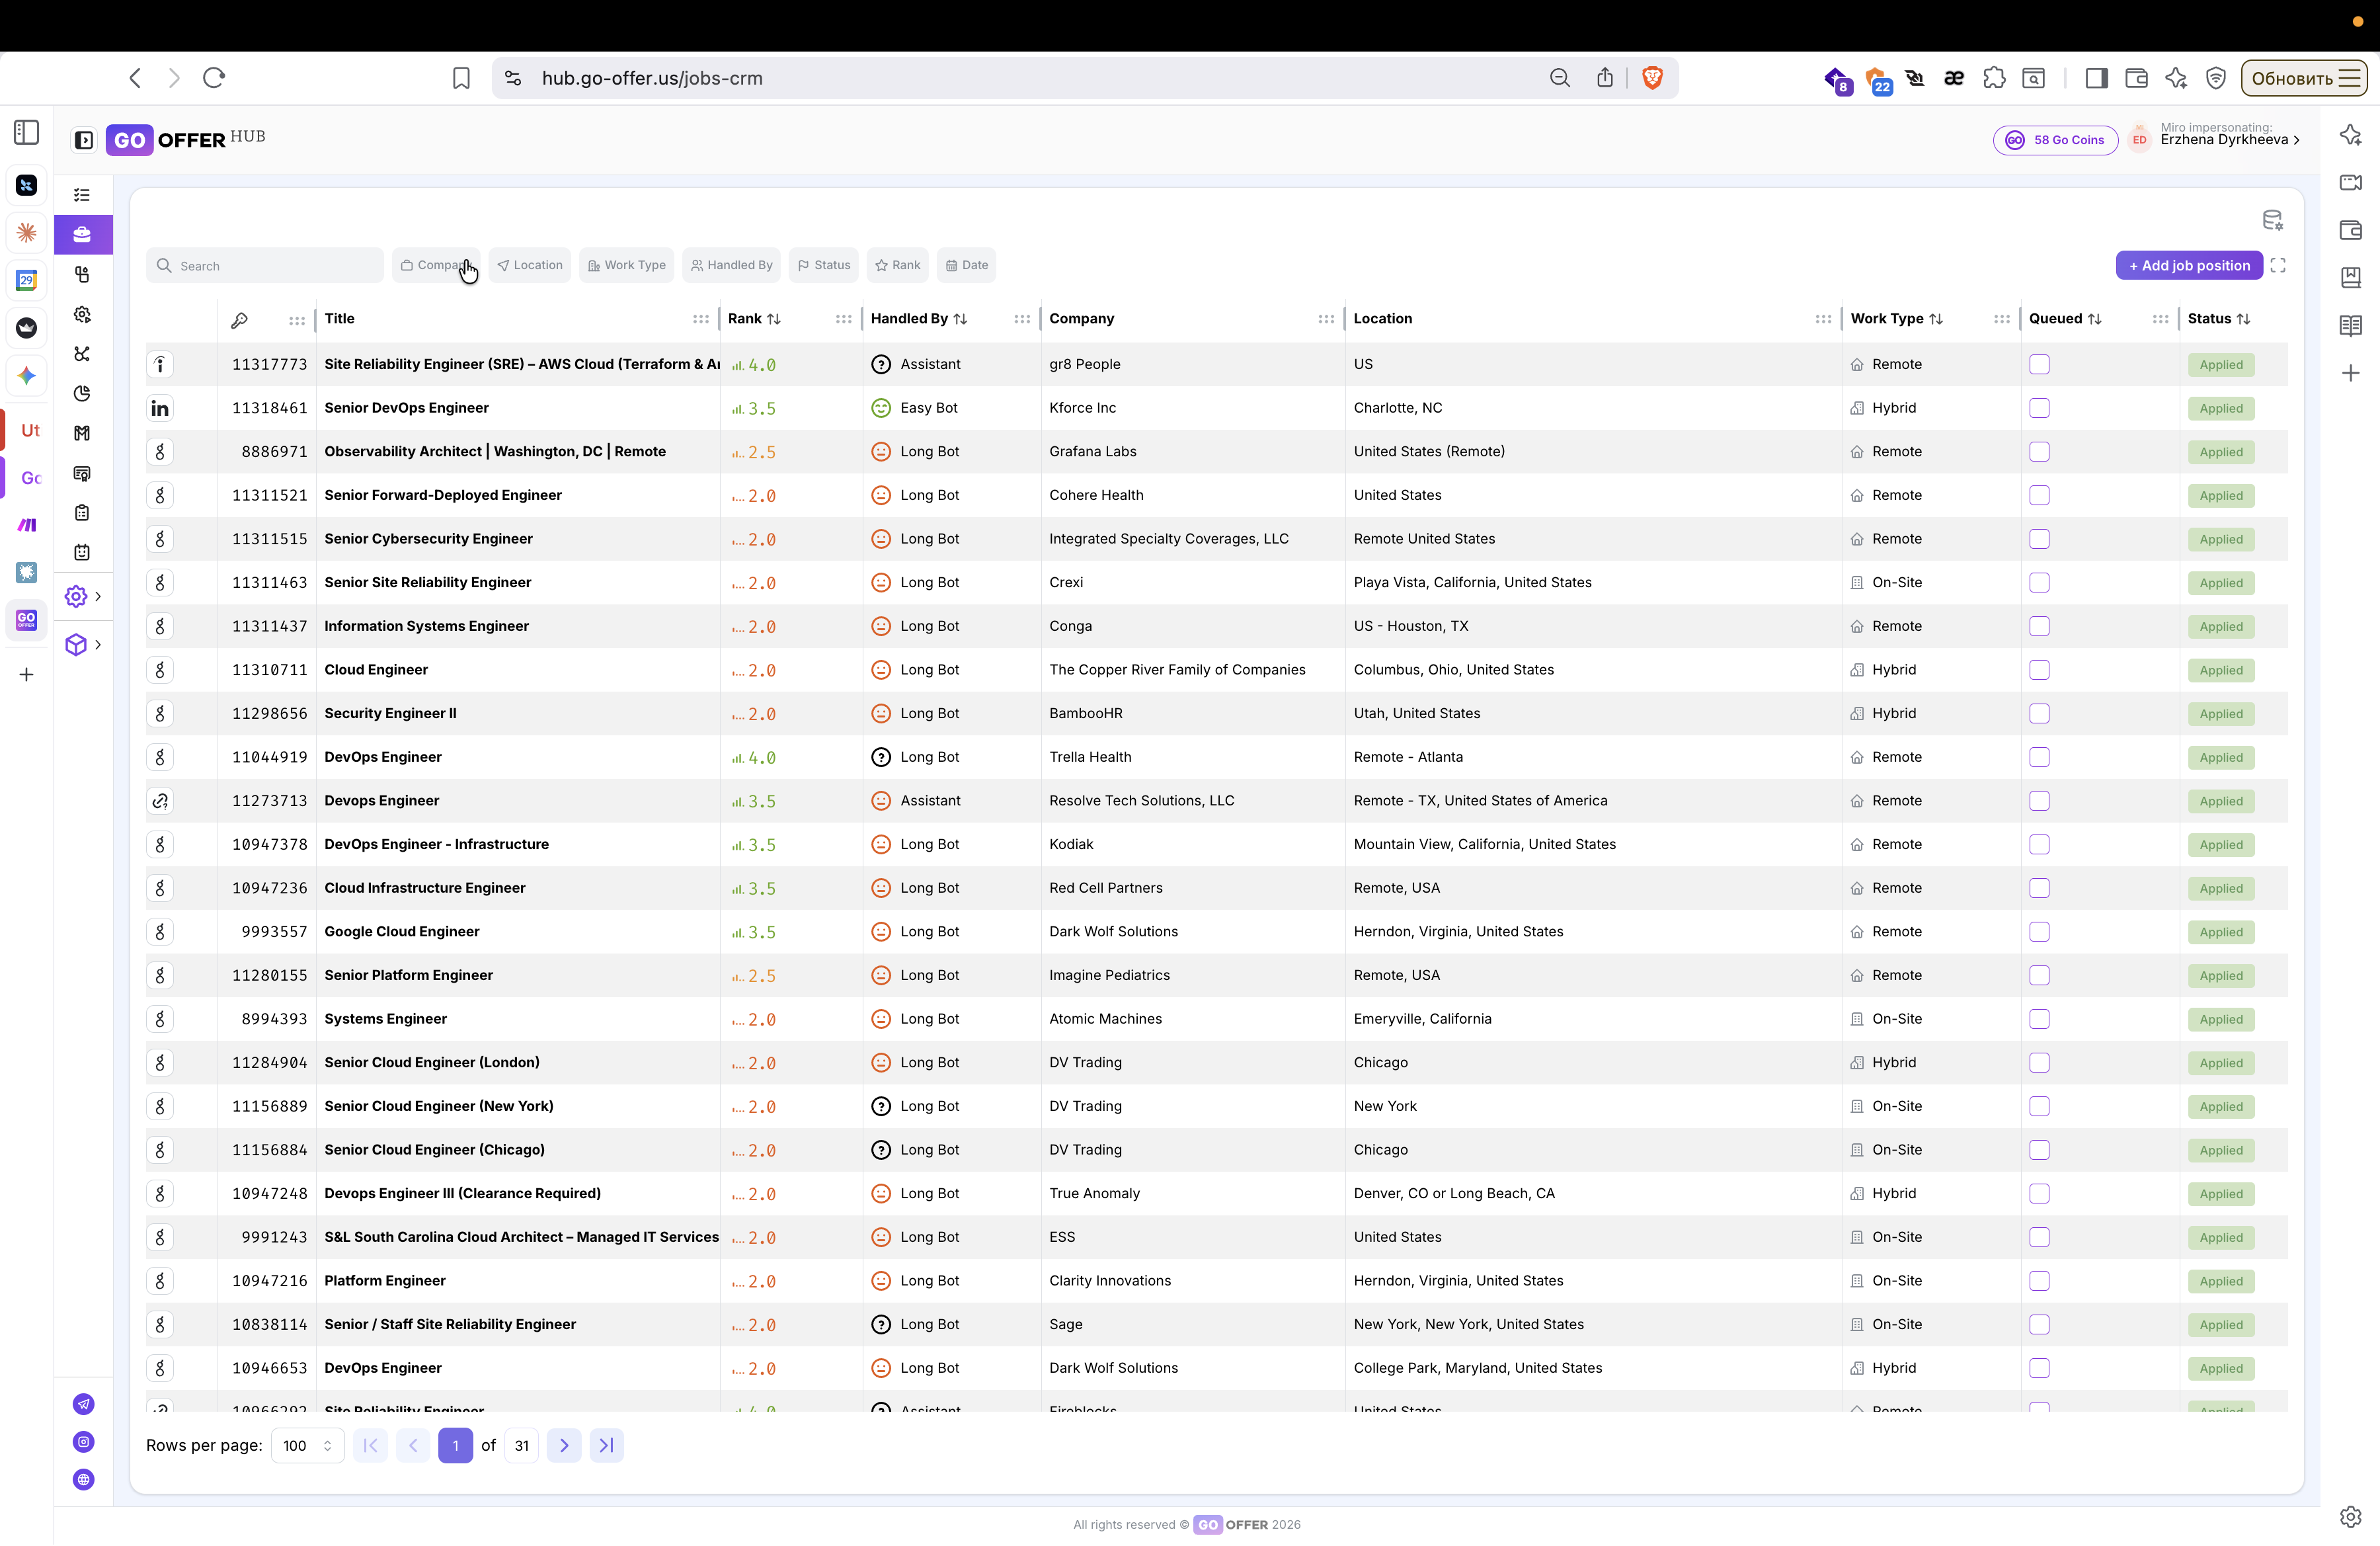This screenshot has height=1546, width=2380.
Task: Go to next page arrow in pagination
Action: pos(564,1445)
